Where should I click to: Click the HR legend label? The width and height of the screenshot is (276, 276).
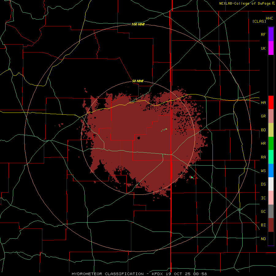[263, 144]
